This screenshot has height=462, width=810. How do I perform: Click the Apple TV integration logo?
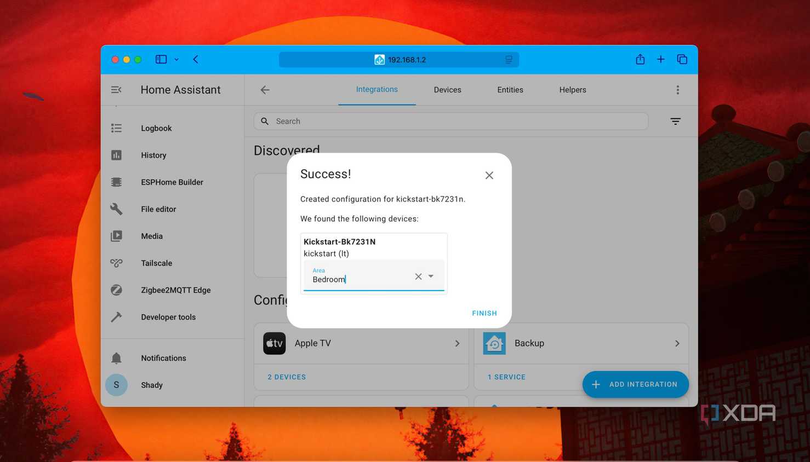click(275, 343)
